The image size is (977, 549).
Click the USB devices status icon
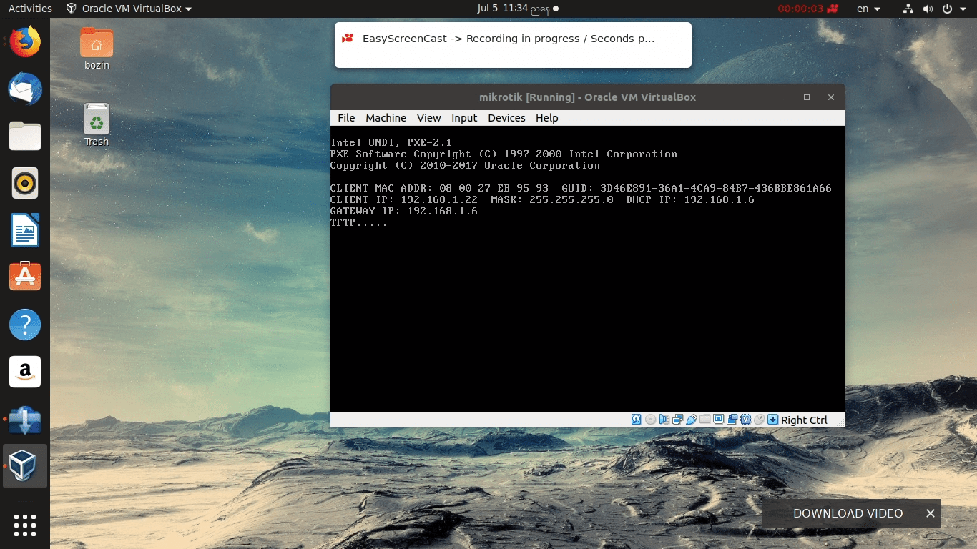(692, 420)
